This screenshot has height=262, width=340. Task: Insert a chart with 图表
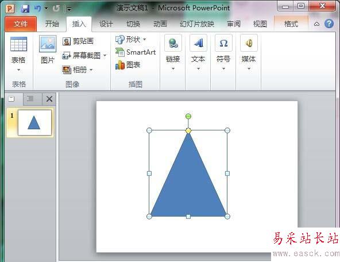tap(127, 65)
